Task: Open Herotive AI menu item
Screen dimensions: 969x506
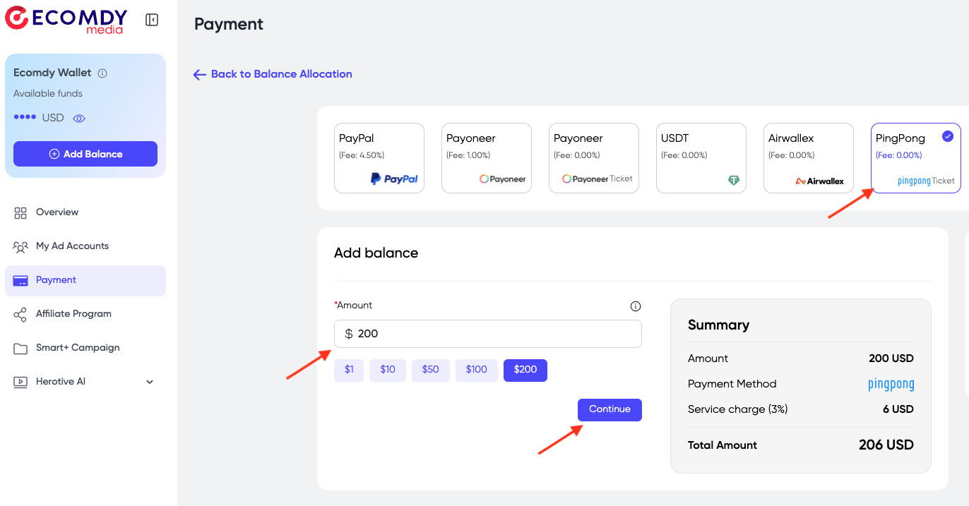Action: tap(85, 382)
